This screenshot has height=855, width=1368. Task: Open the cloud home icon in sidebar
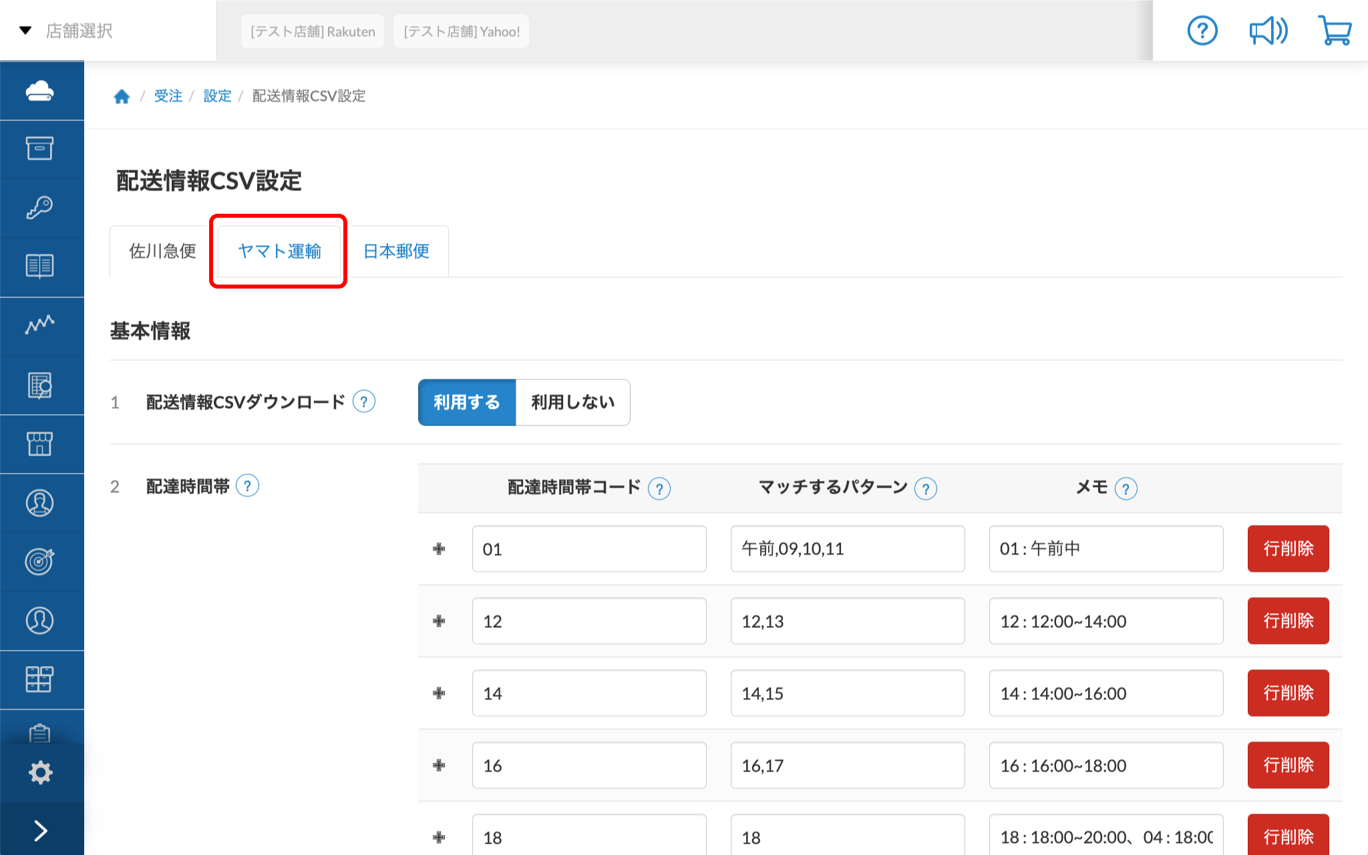pyautogui.click(x=41, y=90)
